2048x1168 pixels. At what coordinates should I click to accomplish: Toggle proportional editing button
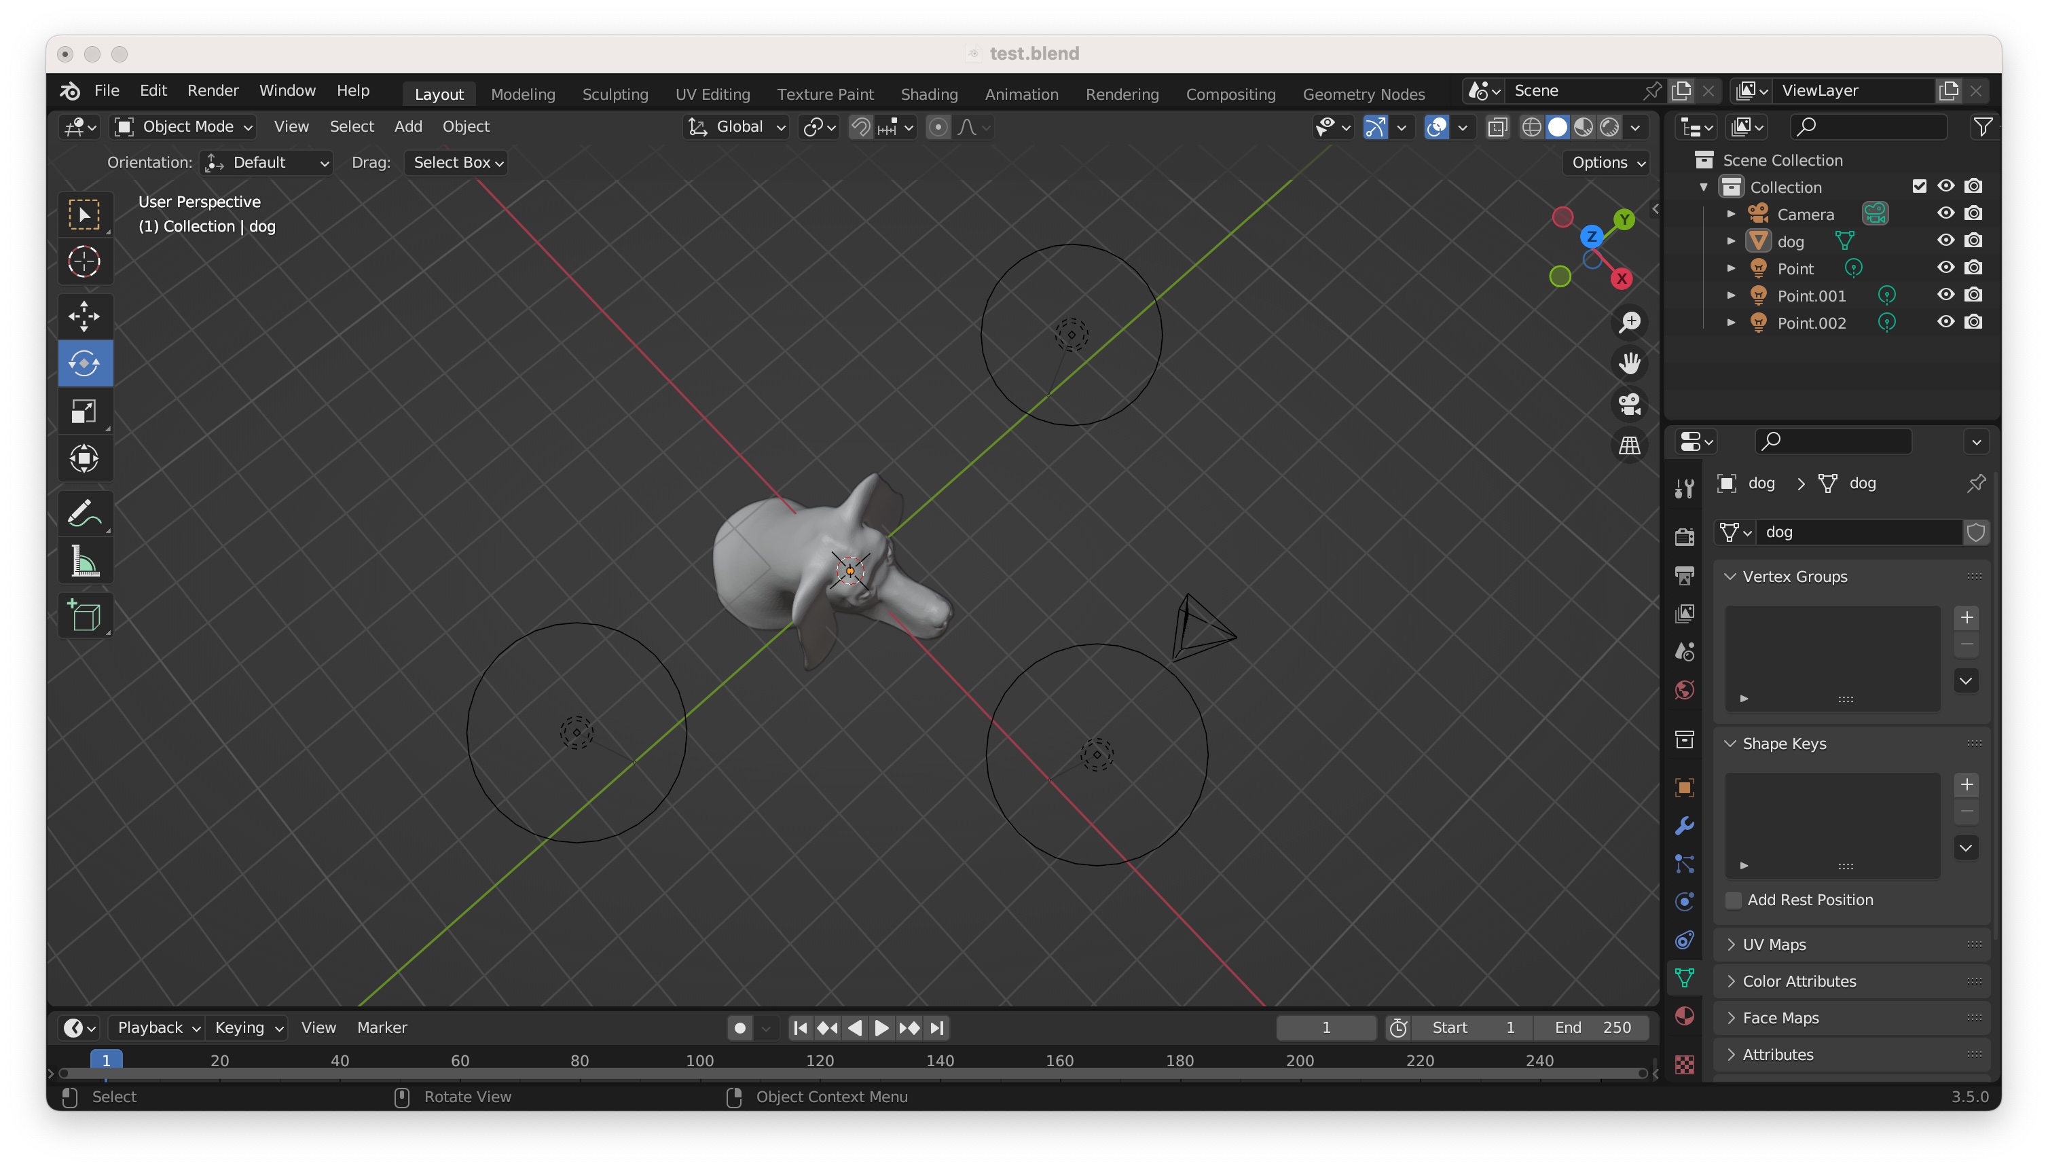pos(938,127)
